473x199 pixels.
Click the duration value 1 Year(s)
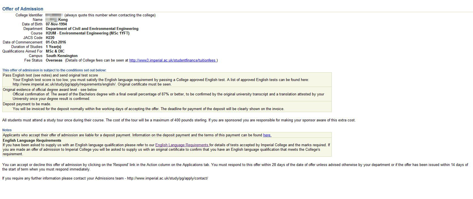pos(53,47)
